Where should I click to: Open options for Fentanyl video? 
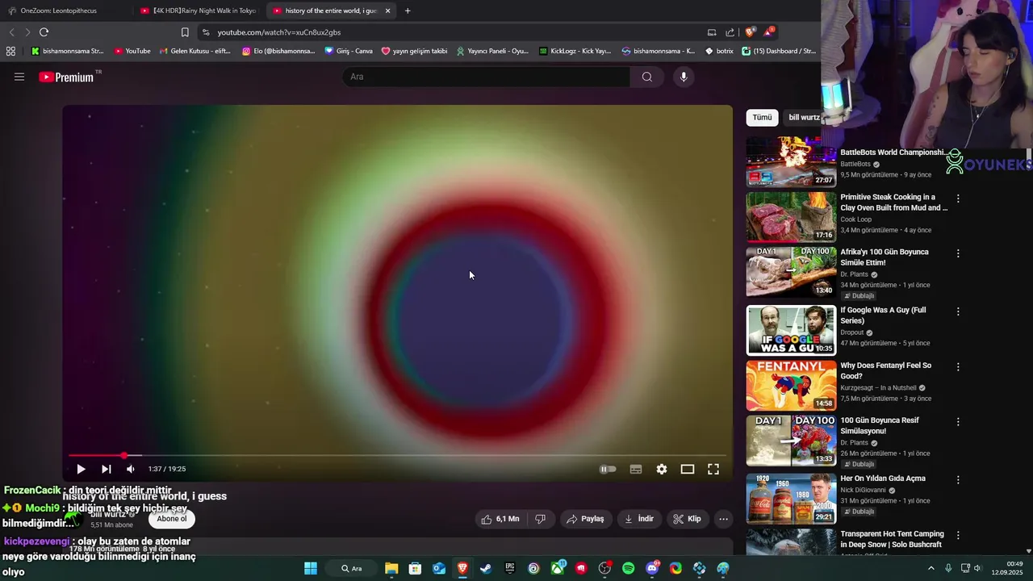point(958,366)
